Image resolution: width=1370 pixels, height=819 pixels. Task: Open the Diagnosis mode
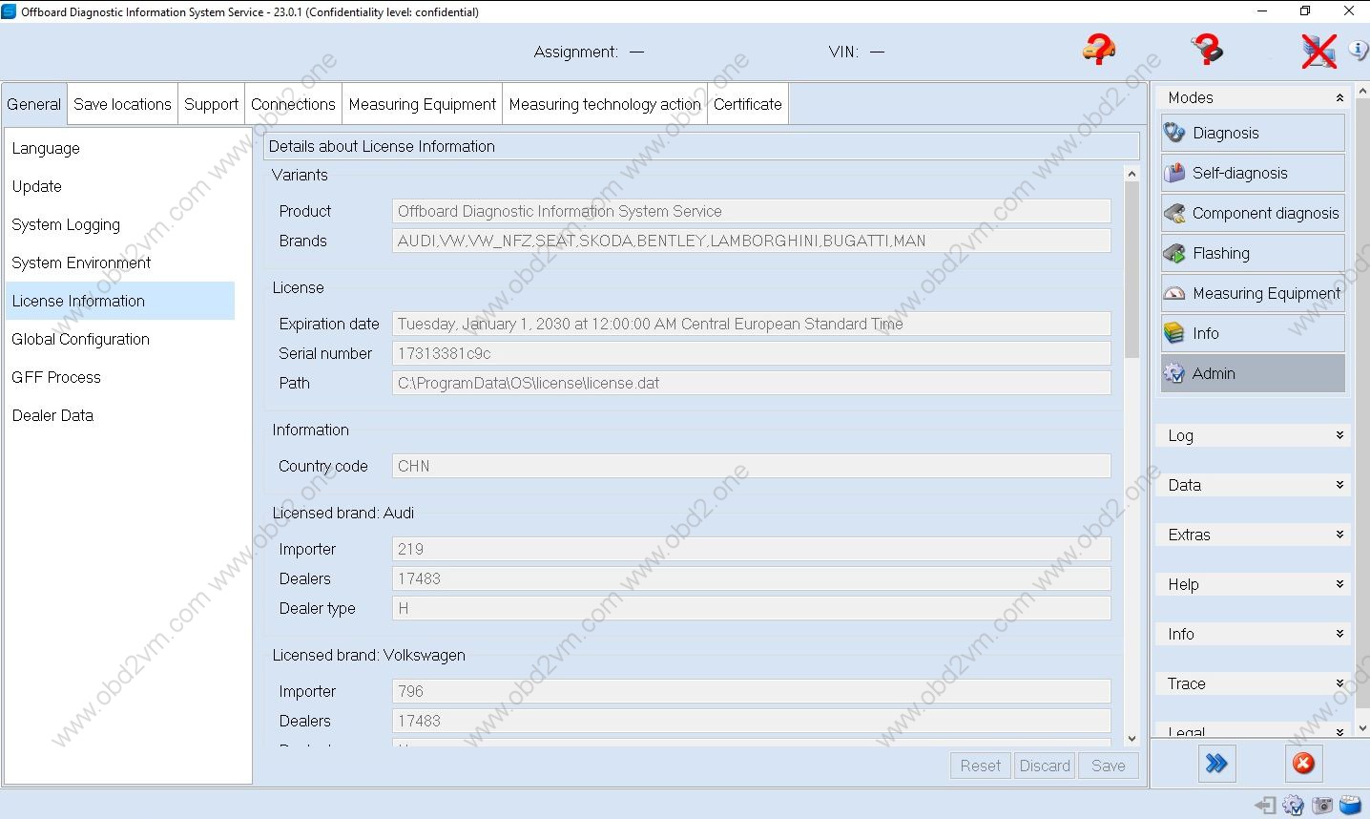[x=1252, y=134]
